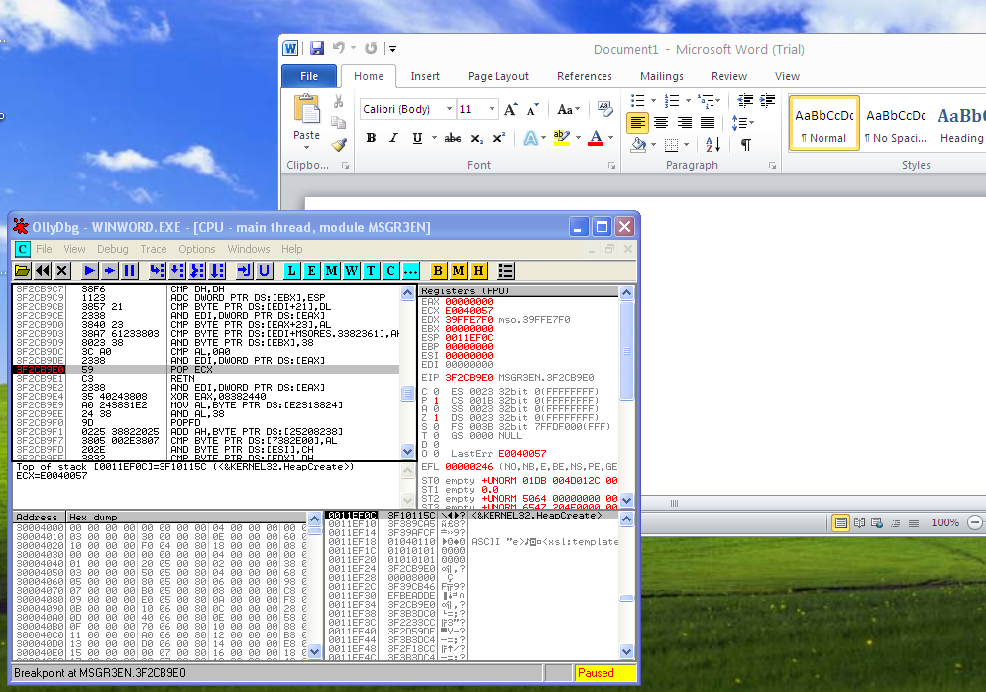The height and width of the screenshot is (692, 986).
Task: Show Windows list with the W button
Action: click(351, 271)
